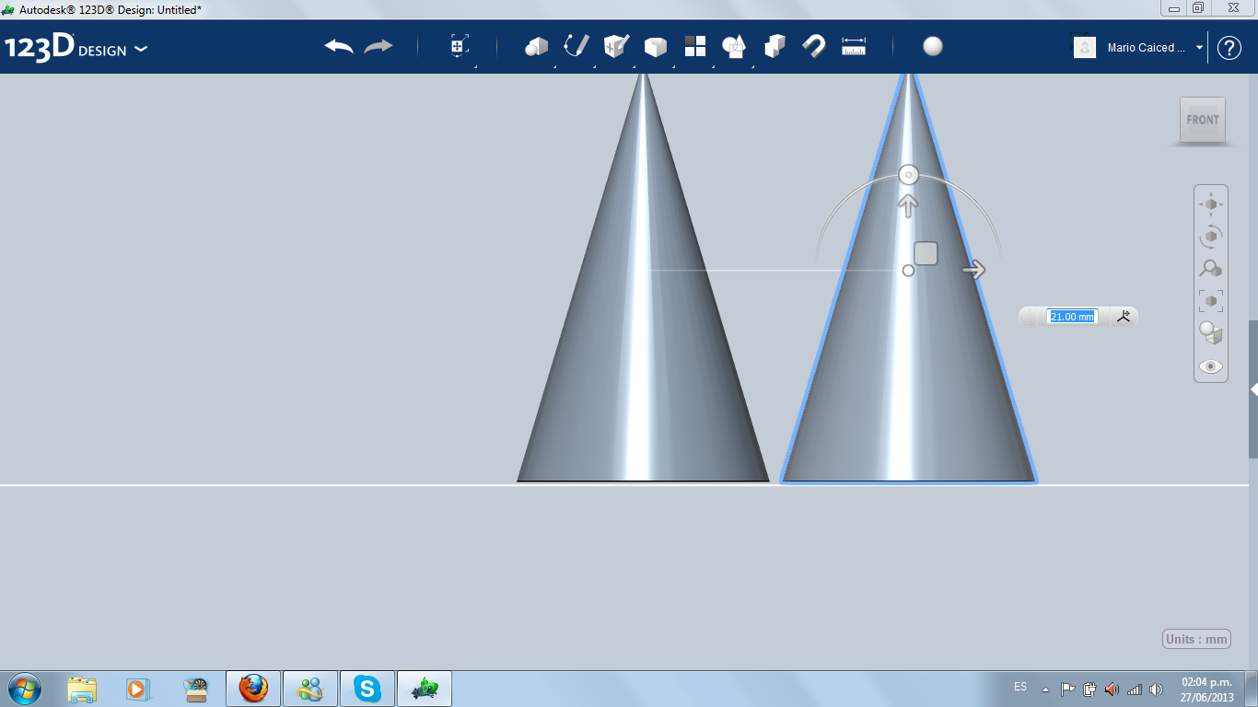The width and height of the screenshot is (1258, 707).
Task: Expand the collapsed right side panel
Action: 1253,389
